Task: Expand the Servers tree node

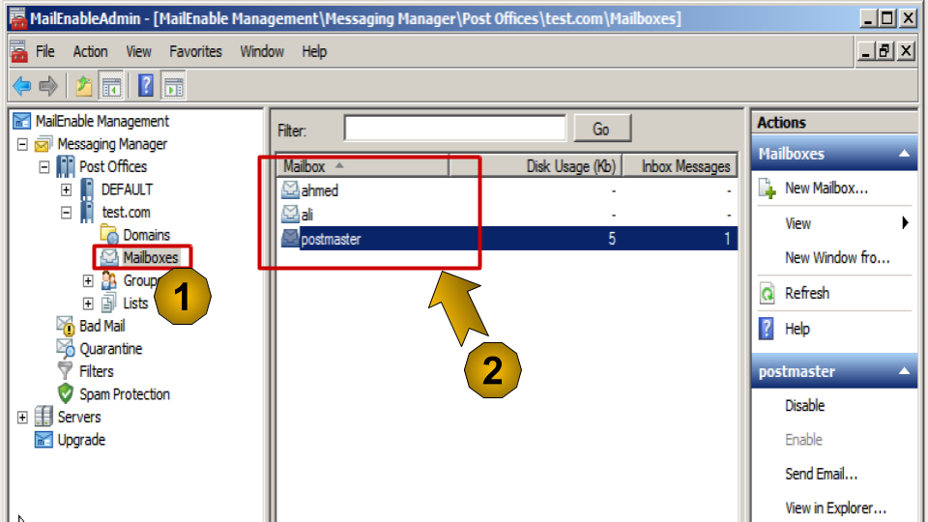Action: click(22, 418)
